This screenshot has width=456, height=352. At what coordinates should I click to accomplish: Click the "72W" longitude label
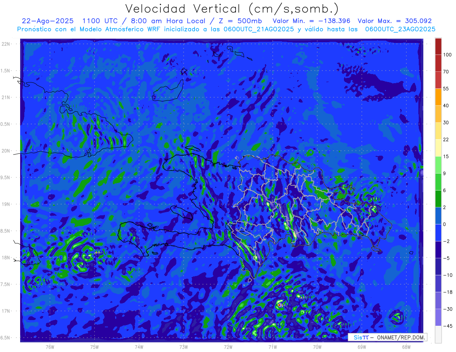point(228,347)
